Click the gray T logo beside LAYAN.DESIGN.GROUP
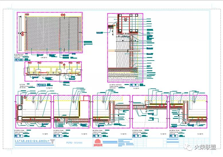This screenshot has width=223, height=157. (x=52, y=141)
